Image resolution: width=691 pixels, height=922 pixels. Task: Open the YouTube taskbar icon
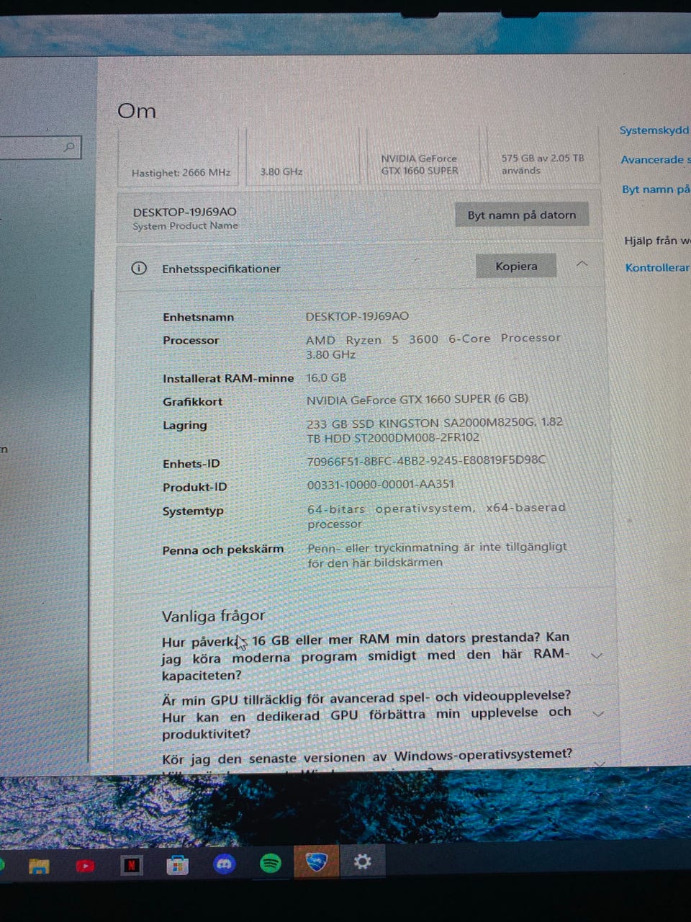click(x=85, y=865)
